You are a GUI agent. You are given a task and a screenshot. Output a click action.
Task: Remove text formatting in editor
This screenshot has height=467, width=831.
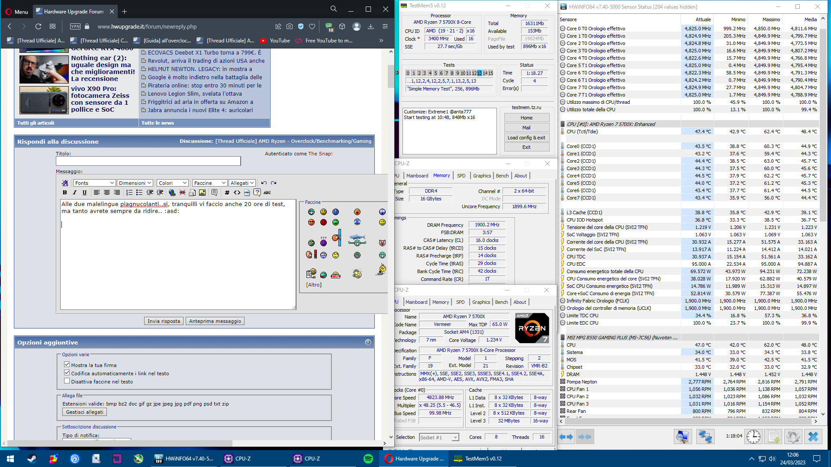coord(65,183)
